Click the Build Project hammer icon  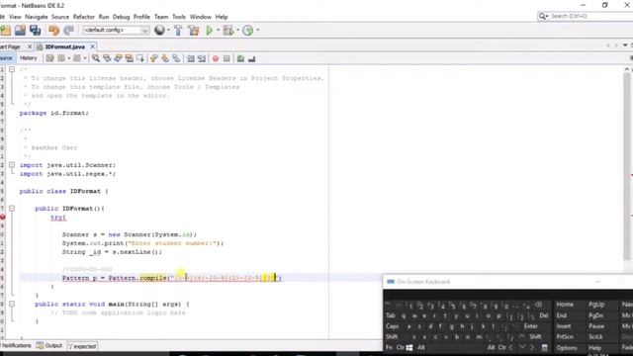178,31
